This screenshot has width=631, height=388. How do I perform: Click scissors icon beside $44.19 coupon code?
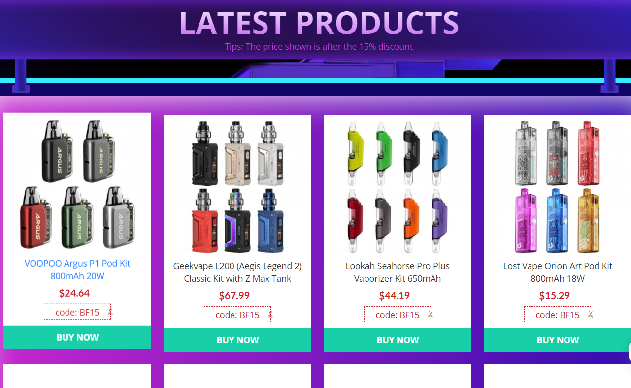[x=431, y=314]
